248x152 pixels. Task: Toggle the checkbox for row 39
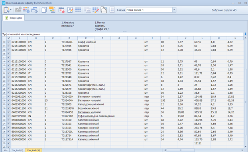pos(9,143)
